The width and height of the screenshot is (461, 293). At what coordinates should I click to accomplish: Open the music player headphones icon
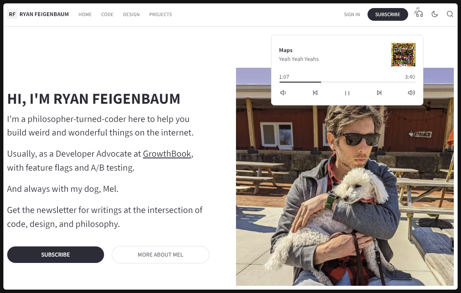point(418,14)
